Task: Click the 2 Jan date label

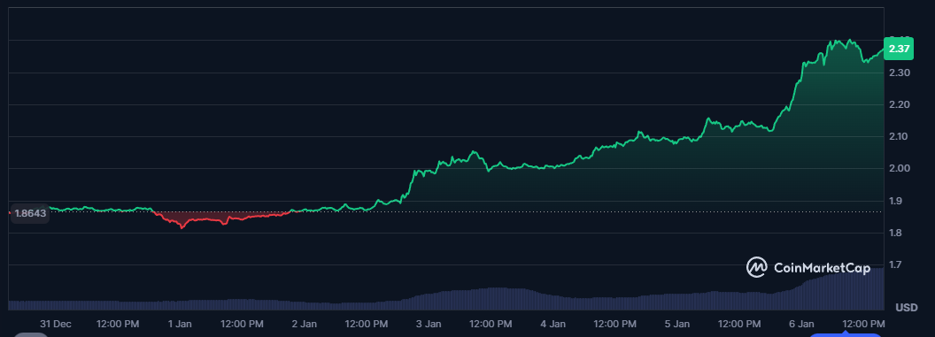Action: (x=304, y=324)
